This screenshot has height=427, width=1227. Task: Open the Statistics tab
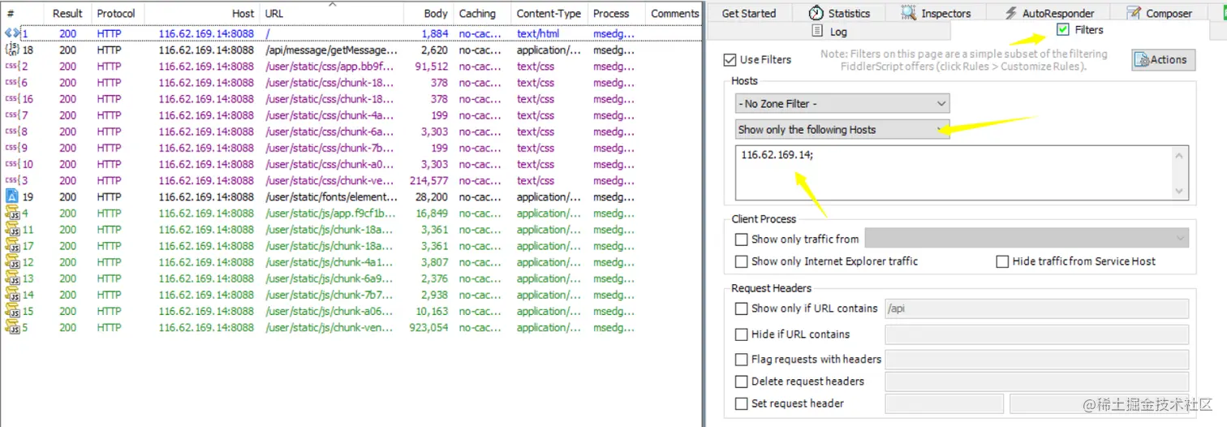tap(840, 13)
